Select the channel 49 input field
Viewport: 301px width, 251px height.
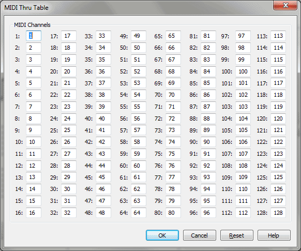point(139,36)
